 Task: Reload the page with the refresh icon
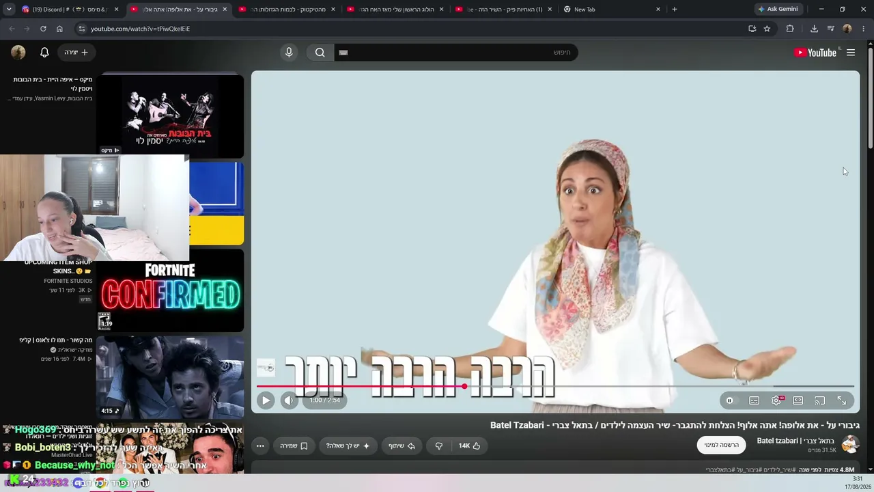[43, 29]
